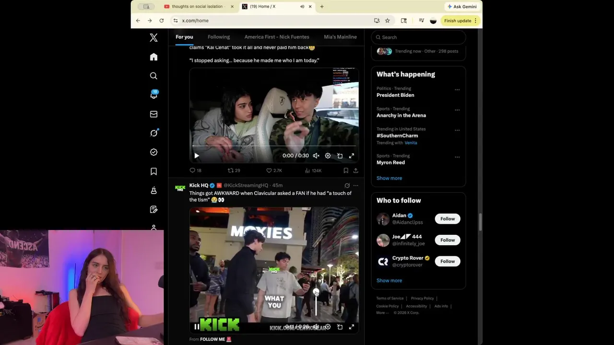614x345 pixels.
Task: Open the Kick HQ profile name
Action: (x=199, y=185)
